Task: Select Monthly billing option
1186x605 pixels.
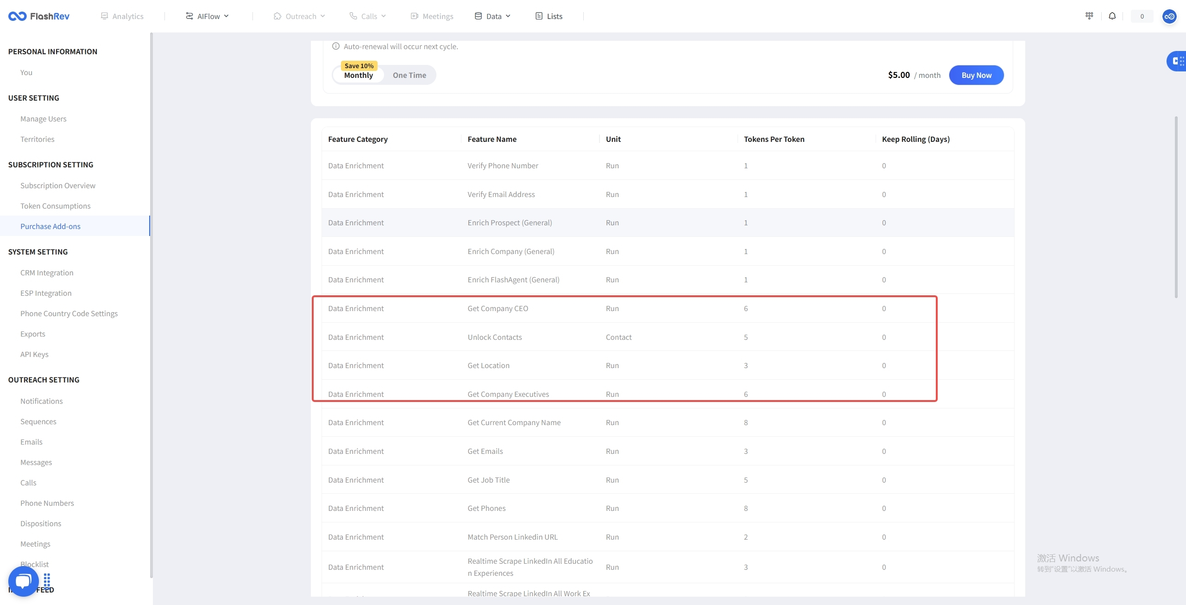Action: [x=359, y=75]
